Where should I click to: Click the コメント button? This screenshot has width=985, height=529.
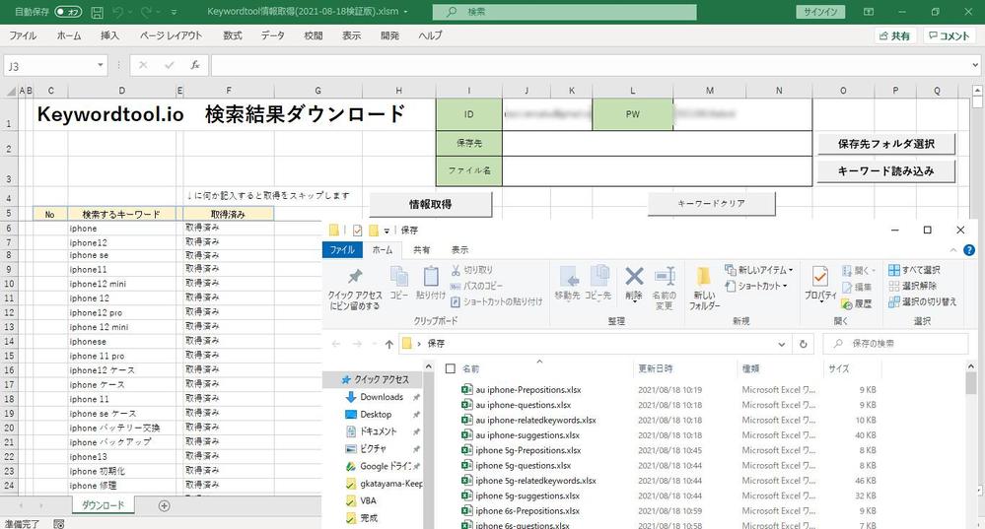click(949, 35)
